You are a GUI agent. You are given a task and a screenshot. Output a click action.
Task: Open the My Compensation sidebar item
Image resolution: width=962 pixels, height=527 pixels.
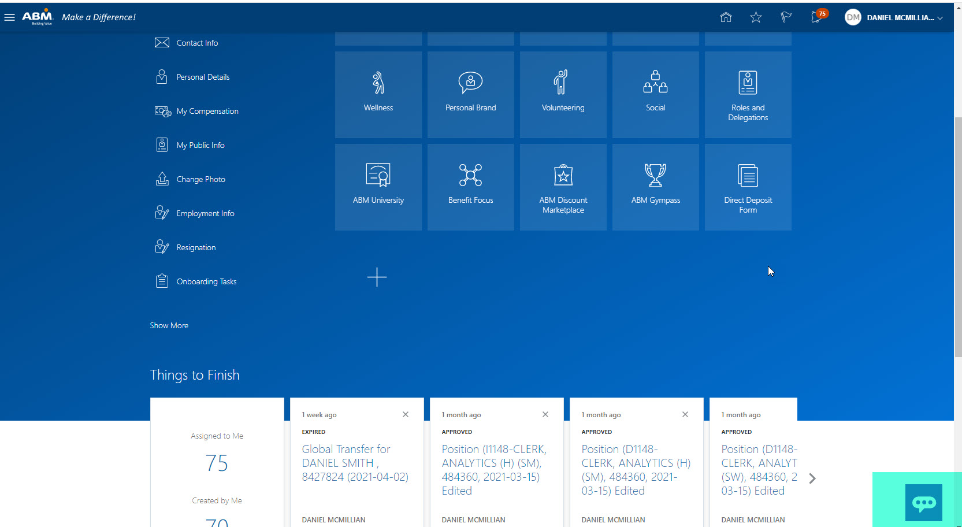[x=207, y=111]
